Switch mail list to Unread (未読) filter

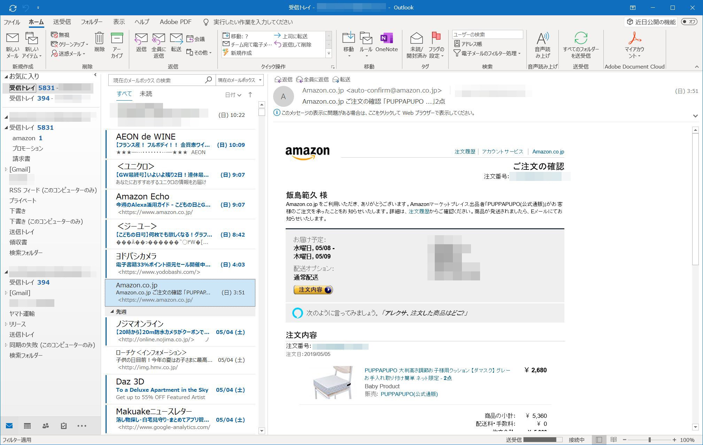coord(146,94)
